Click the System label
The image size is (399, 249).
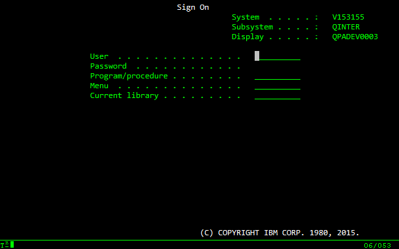click(246, 17)
